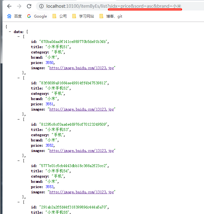The image size is (204, 214).
Task: Focus the address bar URL
Action: 114,6
